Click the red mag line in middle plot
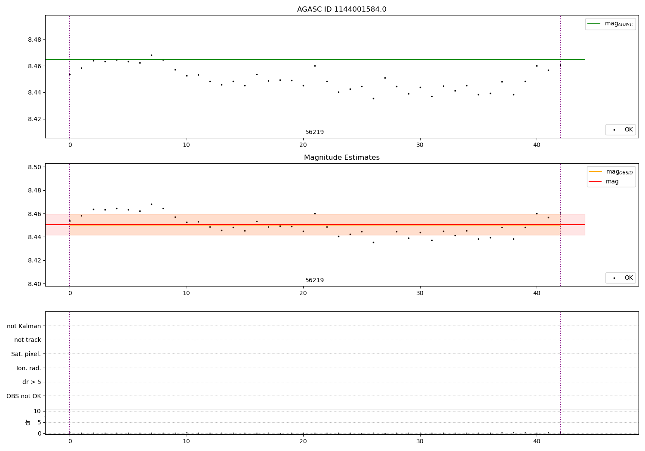 tap(315, 225)
